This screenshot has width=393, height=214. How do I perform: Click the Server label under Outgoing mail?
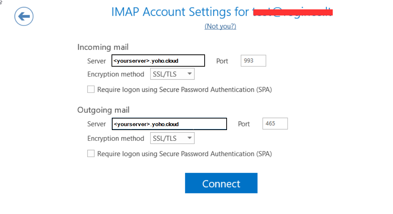97,124
